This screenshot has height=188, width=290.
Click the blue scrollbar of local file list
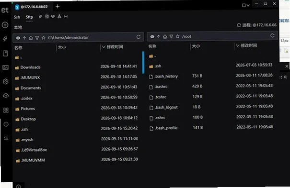coord(143,62)
